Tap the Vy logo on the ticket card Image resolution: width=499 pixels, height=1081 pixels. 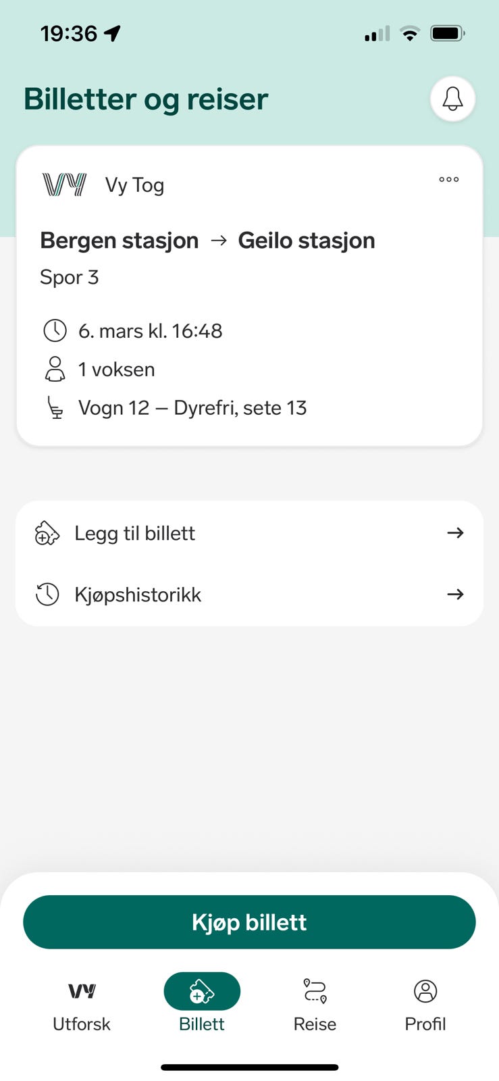[64, 184]
